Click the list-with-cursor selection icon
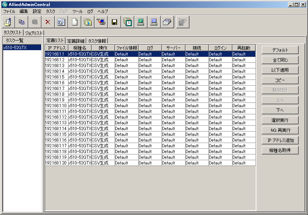This screenshot has width=308, height=215. click(61, 22)
